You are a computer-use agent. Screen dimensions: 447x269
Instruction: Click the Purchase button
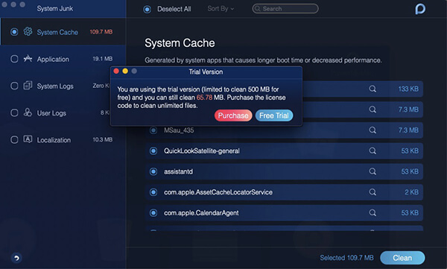(233, 115)
